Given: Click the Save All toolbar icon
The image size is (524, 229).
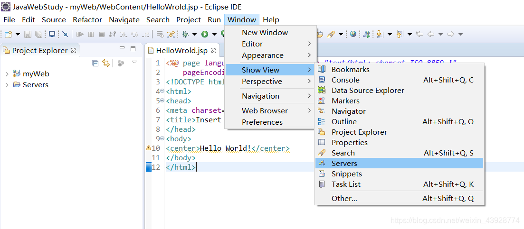Looking at the screenshot, I should point(38,34).
